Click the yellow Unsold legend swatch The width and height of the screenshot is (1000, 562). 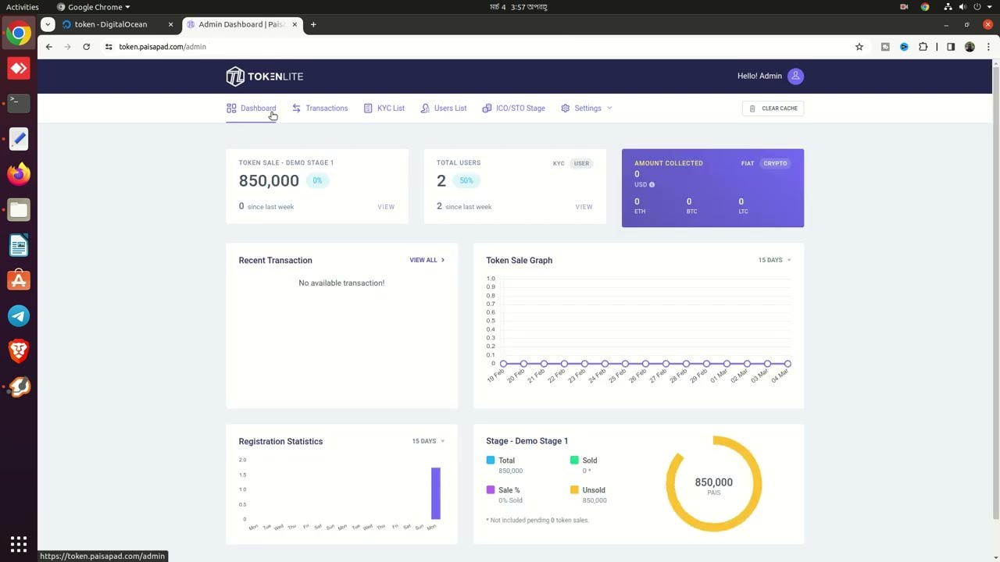574,490
